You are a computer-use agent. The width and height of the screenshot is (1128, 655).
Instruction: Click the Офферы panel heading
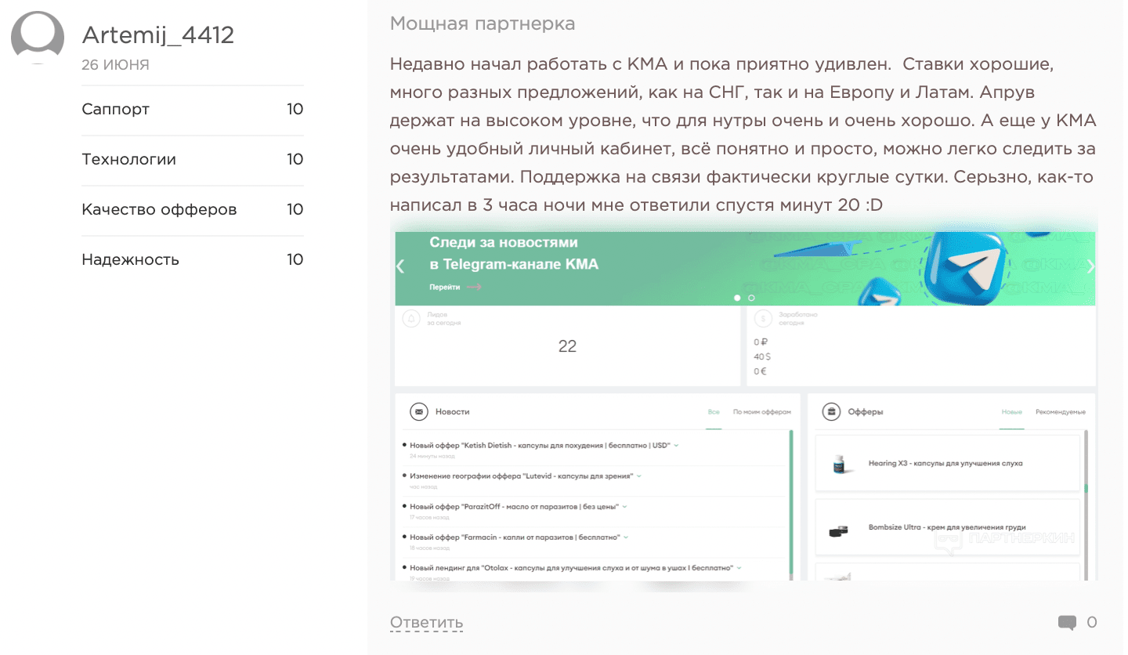[866, 412]
